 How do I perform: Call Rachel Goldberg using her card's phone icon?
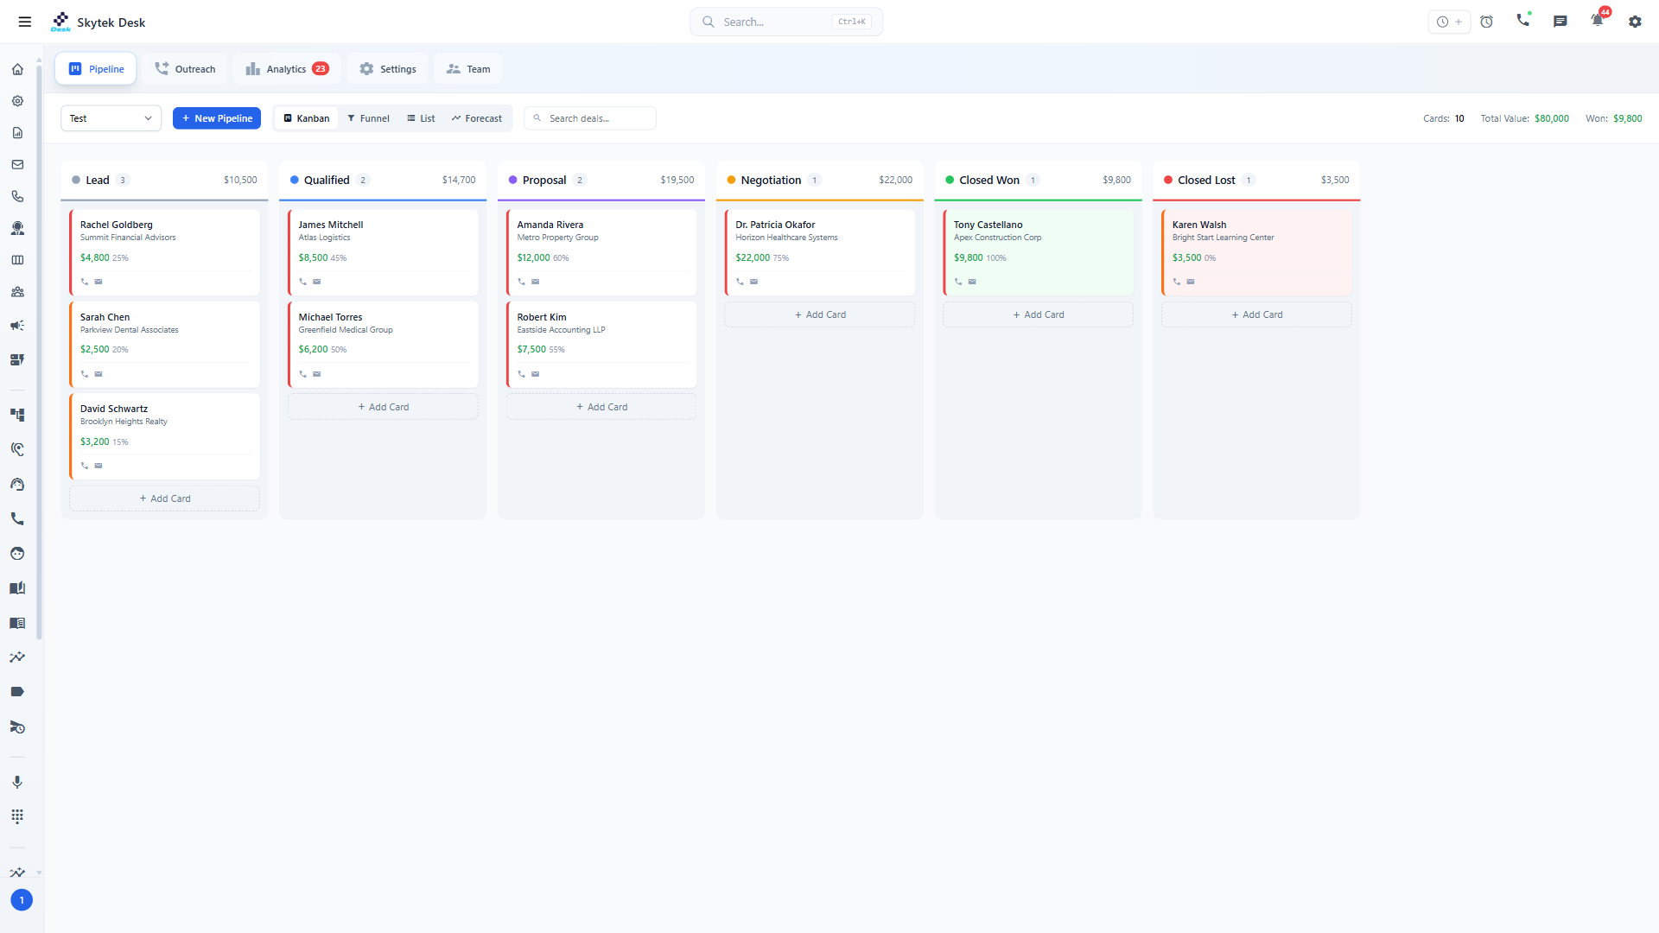85,281
